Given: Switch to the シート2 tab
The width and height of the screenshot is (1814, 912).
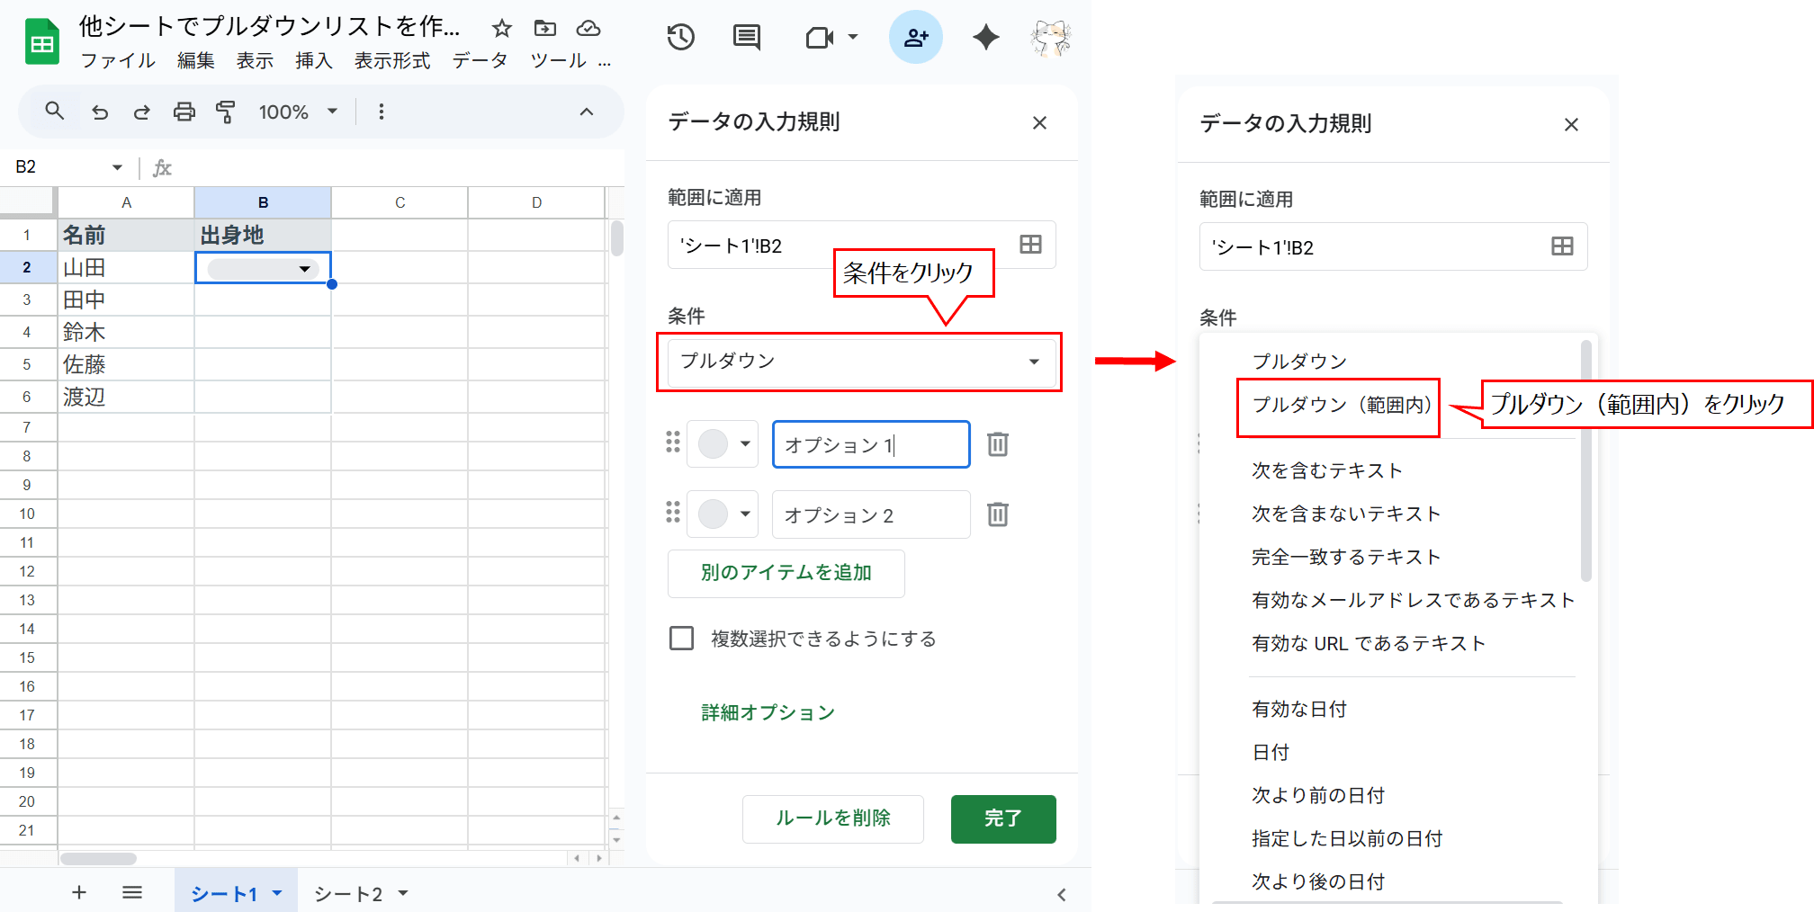Looking at the screenshot, I should (x=351, y=893).
